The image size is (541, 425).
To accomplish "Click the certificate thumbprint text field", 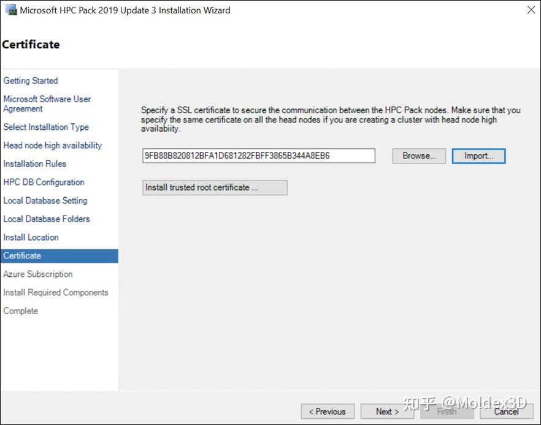I will point(258,156).
